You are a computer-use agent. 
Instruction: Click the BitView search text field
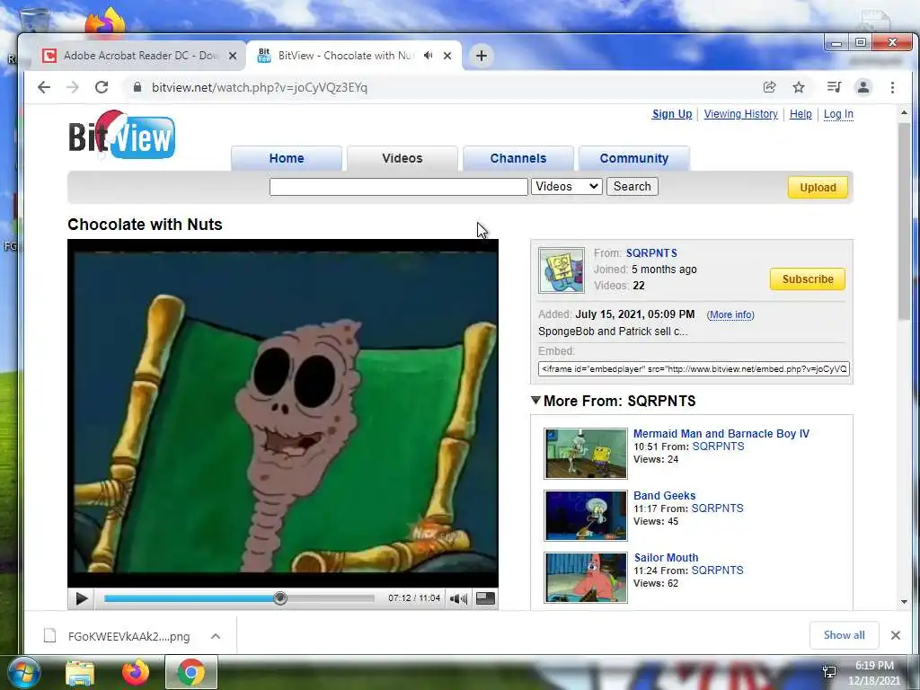(x=398, y=187)
